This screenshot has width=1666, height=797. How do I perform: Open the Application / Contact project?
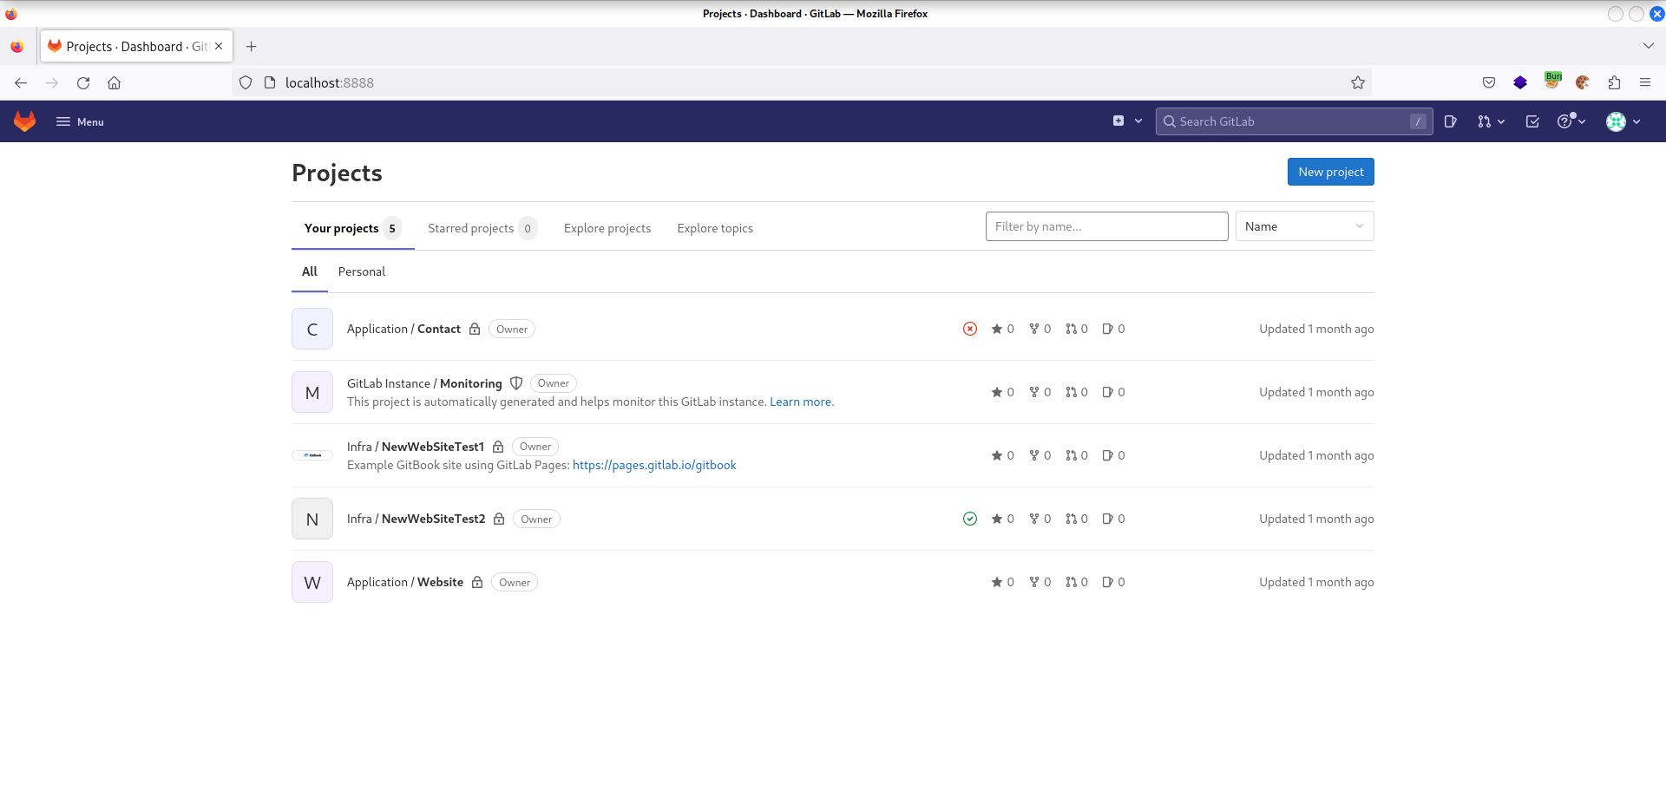403,329
